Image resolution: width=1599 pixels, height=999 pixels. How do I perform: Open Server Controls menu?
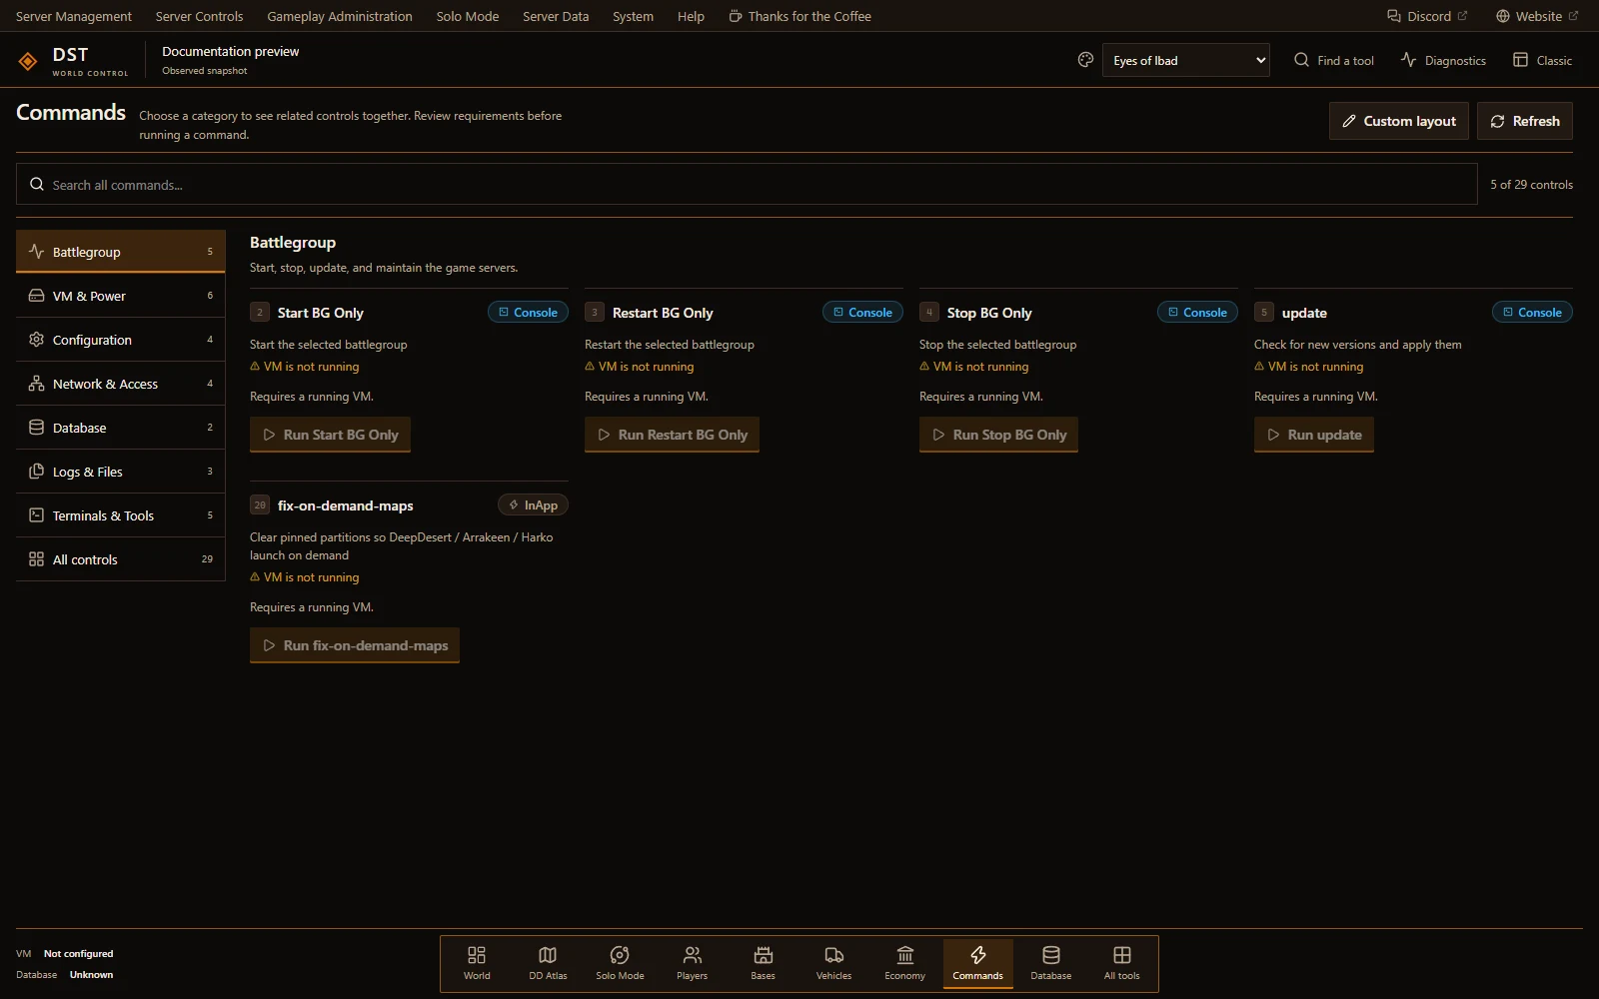tap(199, 16)
